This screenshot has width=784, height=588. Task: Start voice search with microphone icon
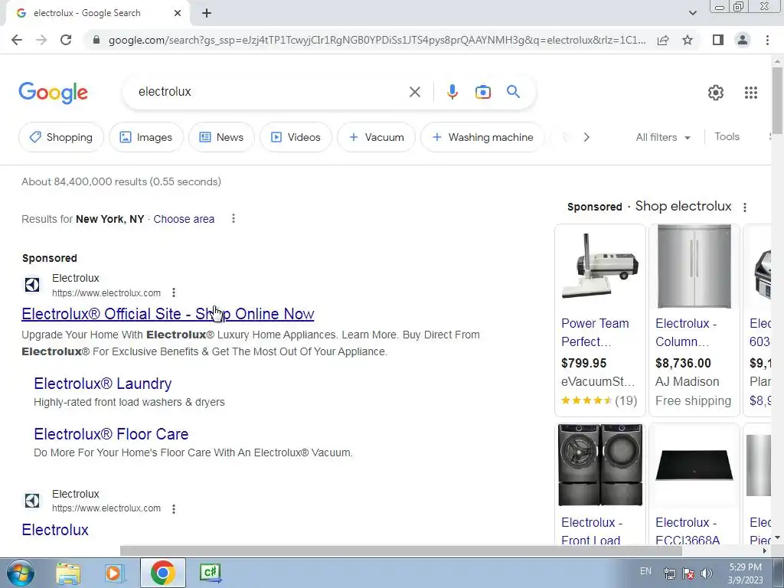click(452, 92)
